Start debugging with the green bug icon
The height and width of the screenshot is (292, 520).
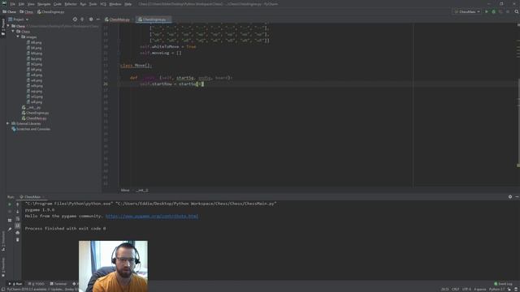493,11
